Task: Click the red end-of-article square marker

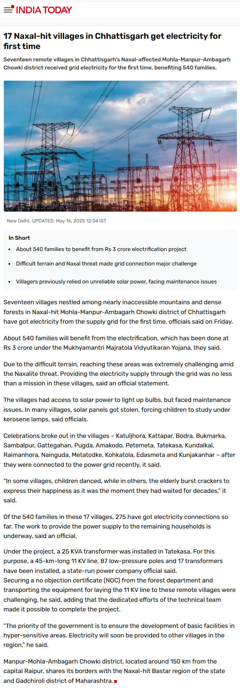Action: tap(116, 681)
